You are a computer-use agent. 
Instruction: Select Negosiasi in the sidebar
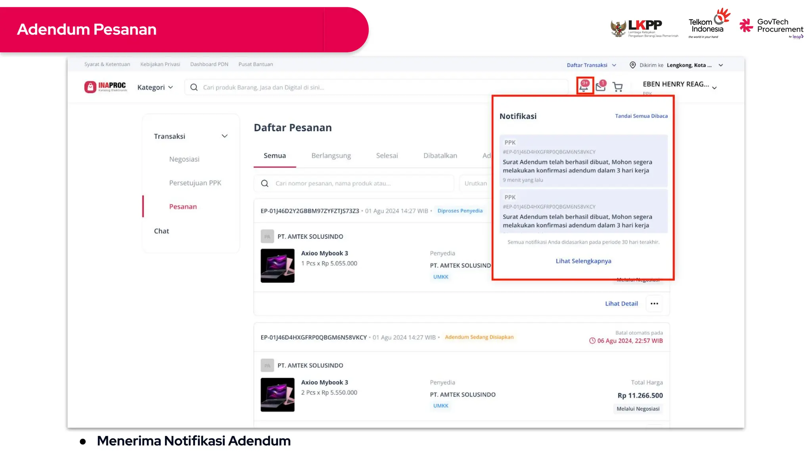(184, 159)
